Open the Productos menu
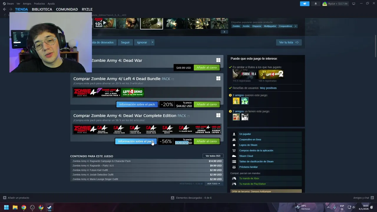The height and width of the screenshot is (212, 377). [x=39, y=4]
